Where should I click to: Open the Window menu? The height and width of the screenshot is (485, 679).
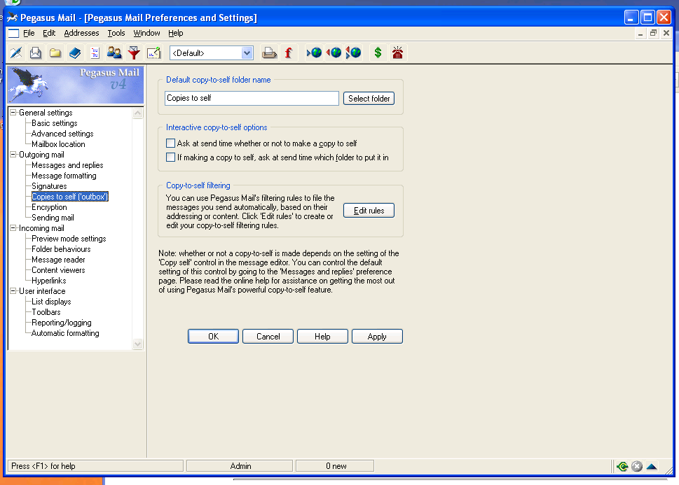[146, 33]
